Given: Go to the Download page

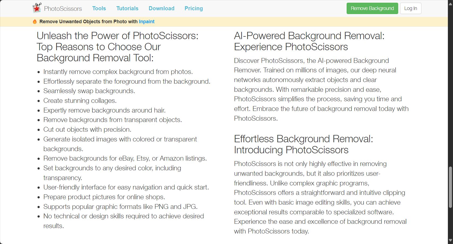Looking at the screenshot, I should tap(161, 8).
